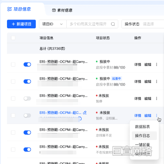Turn off the switch in the 起量中 row
164x164 pixels.
(27, 82)
